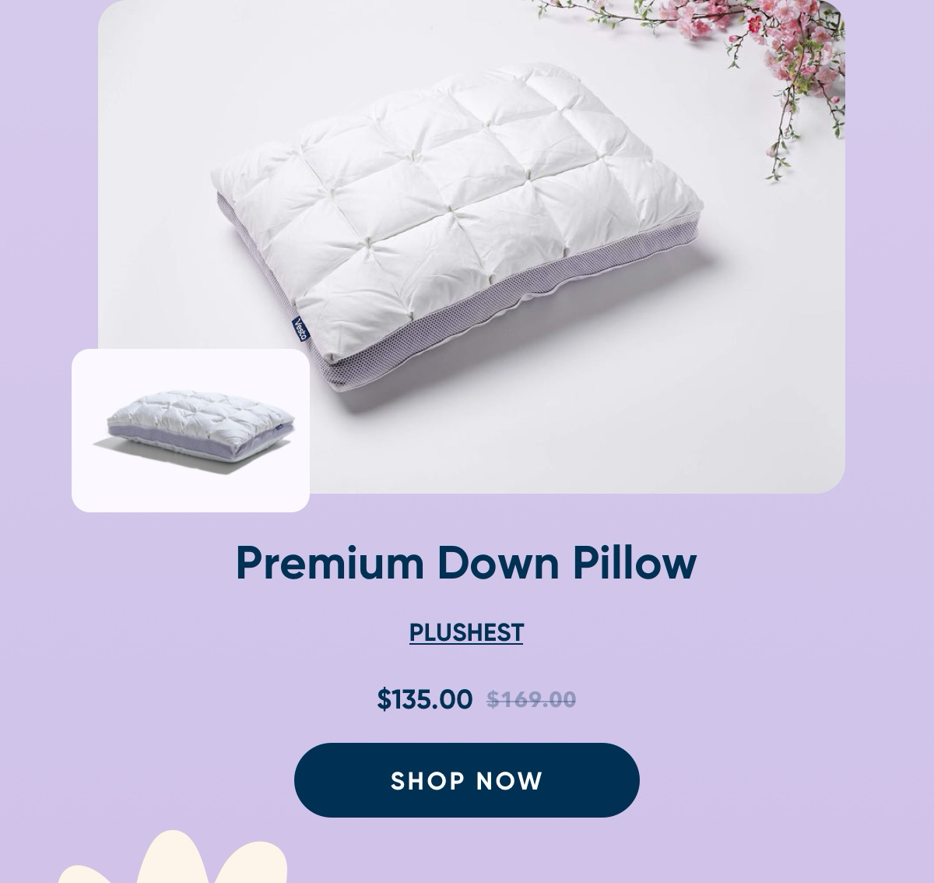Click the Premium Down Pillow heading
Image resolution: width=934 pixels, height=883 pixels.
tap(465, 562)
